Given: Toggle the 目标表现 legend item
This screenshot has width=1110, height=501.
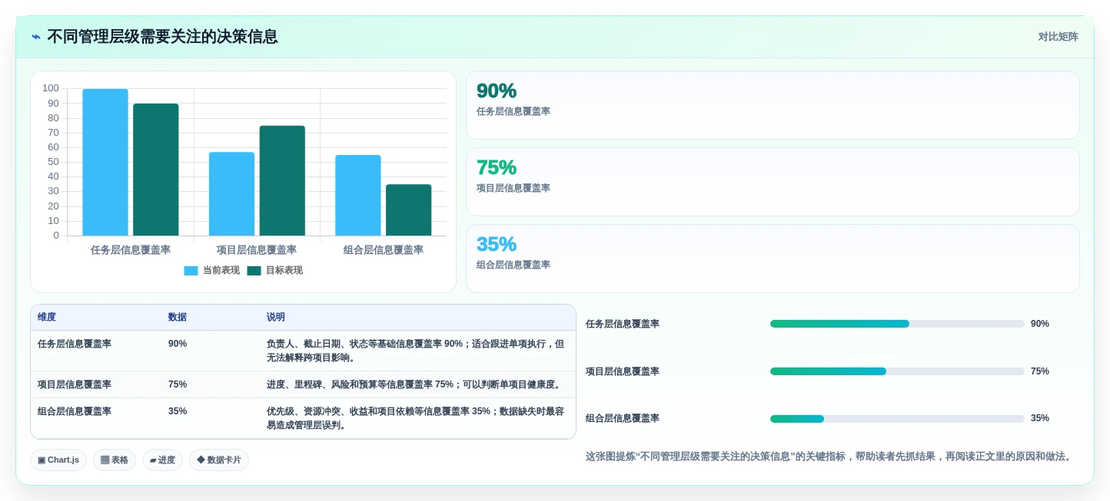Looking at the screenshot, I should (x=275, y=270).
